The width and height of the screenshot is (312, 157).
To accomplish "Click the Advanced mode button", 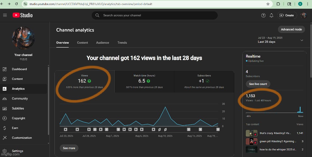I will pos(291,29).
